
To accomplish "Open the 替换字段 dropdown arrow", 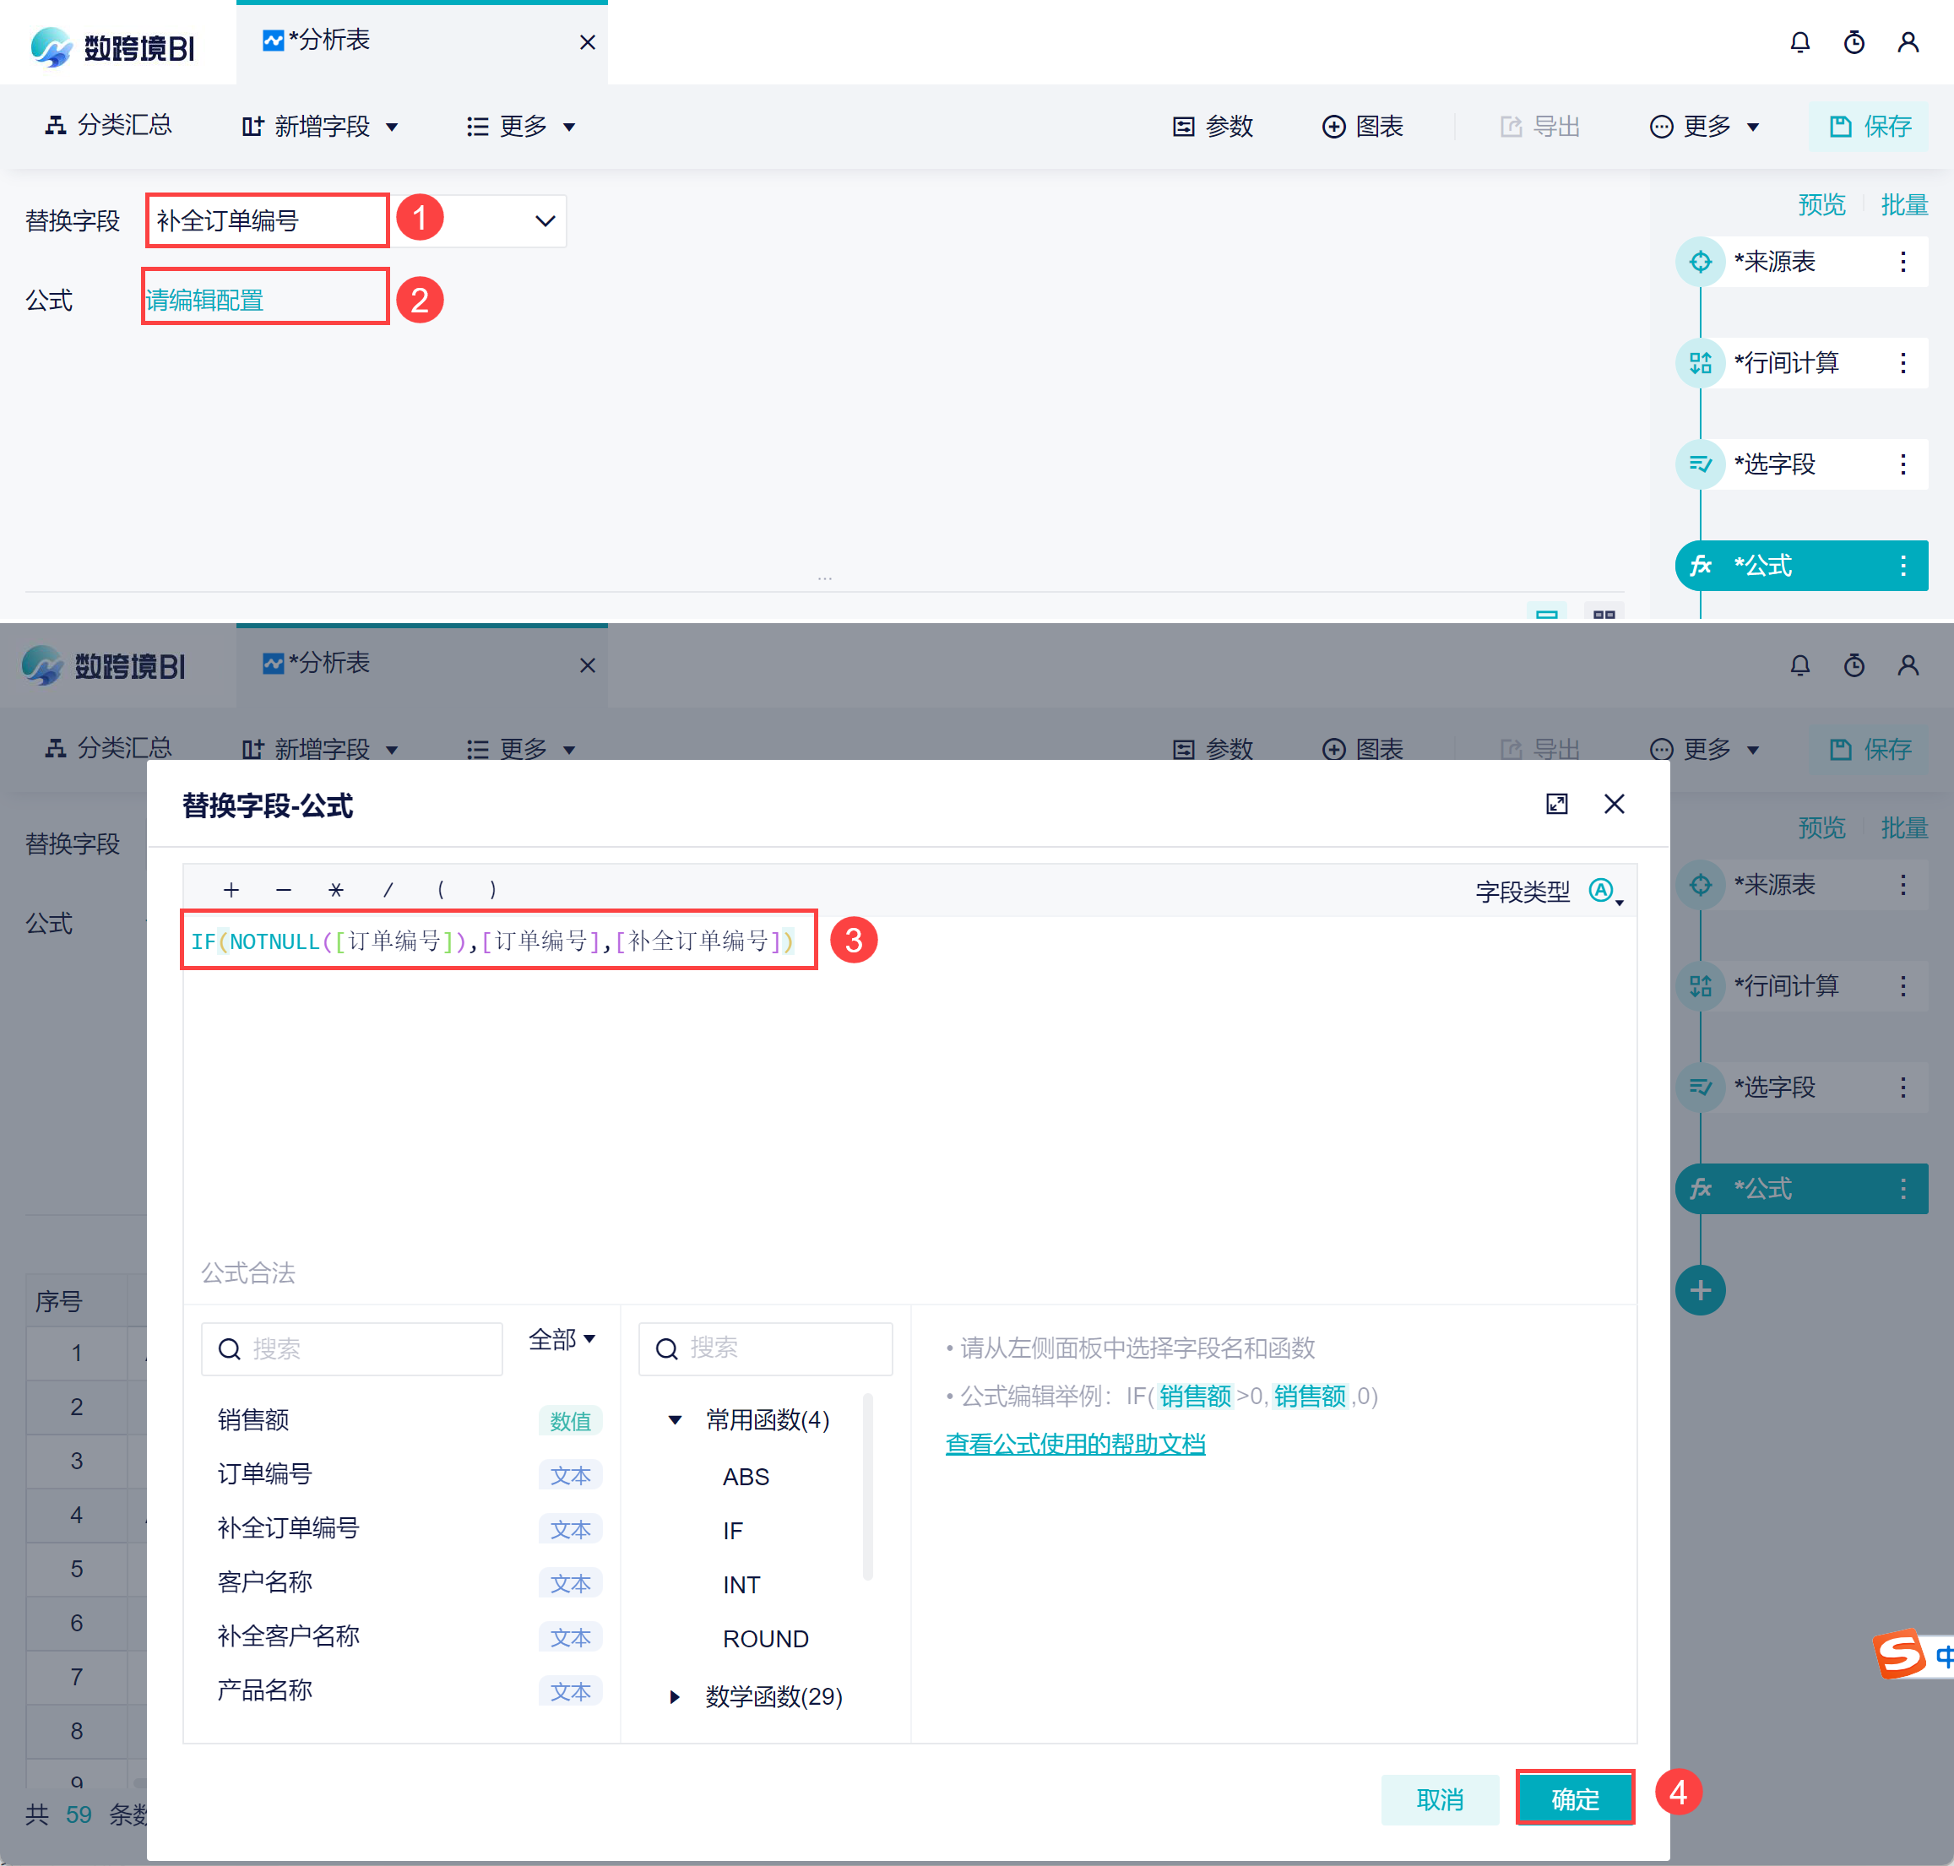I will pos(544,221).
